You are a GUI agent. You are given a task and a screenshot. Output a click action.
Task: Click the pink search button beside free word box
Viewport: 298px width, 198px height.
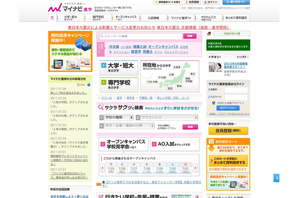[190, 36]
